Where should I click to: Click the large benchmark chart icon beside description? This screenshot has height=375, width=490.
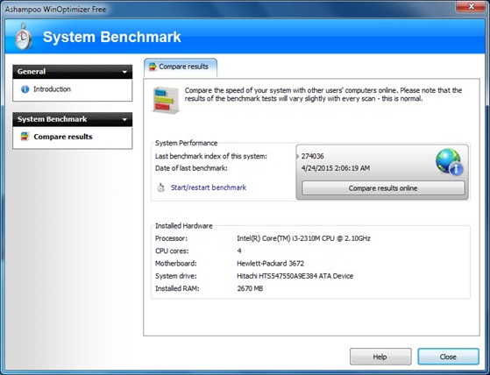pos(166,100)
